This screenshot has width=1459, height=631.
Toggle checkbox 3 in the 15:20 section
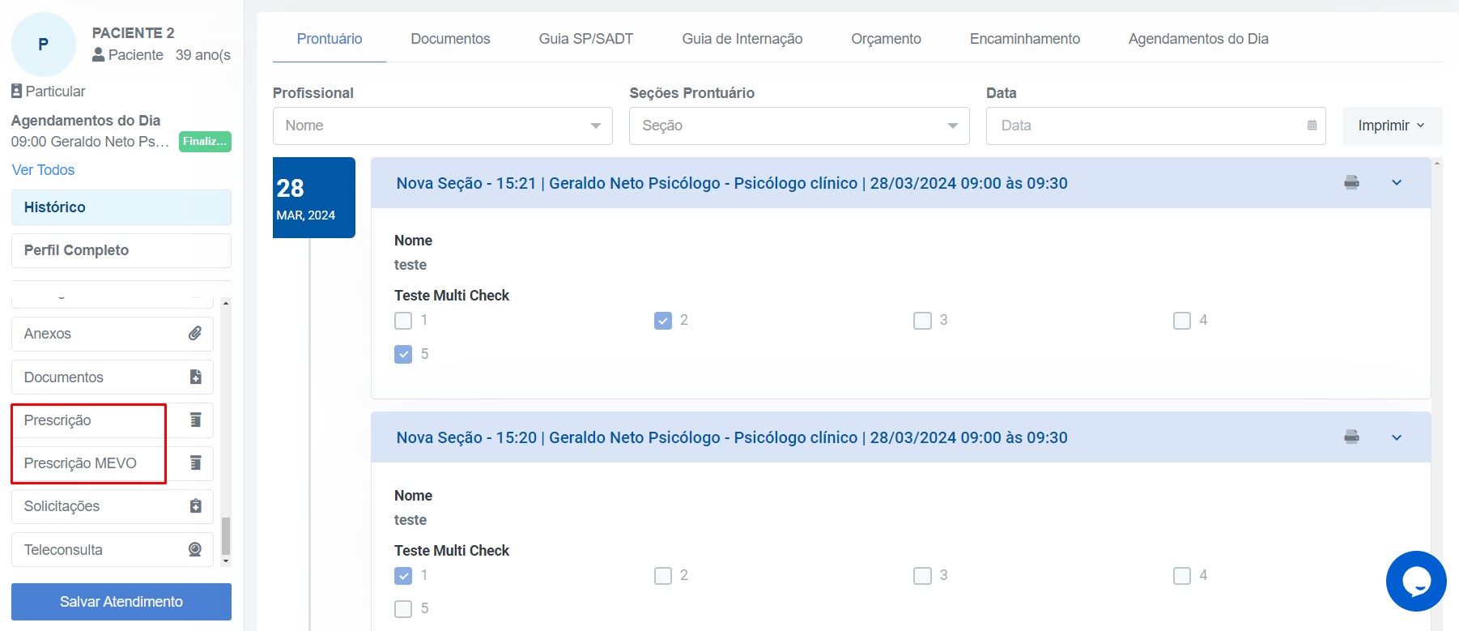(x=922, y=575)
